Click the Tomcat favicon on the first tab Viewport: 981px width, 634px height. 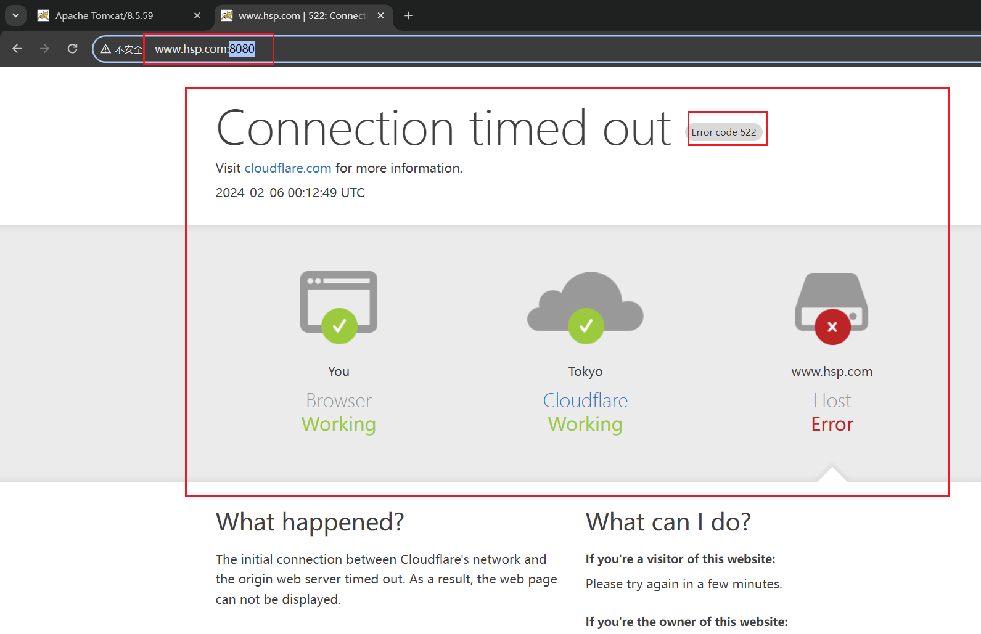(43, 15)
